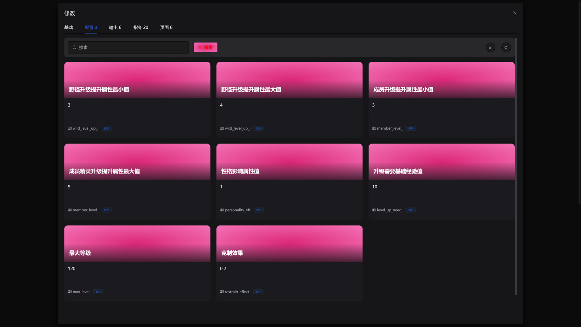Click the refresh icon button
The width and height of the screenshot is (581, 327).
[x=506, y=48]
